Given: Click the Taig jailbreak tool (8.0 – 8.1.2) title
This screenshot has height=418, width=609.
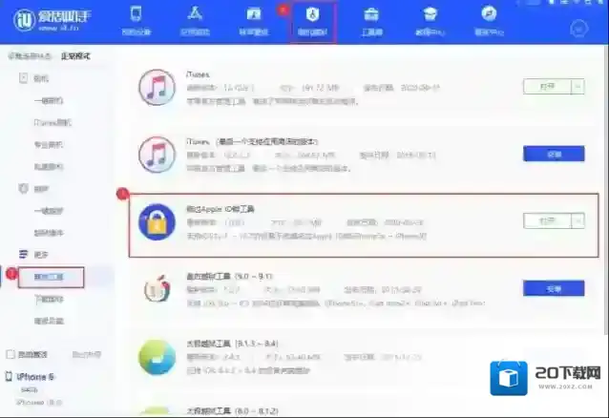Looking at the screenshot, I should coord(232,410).
